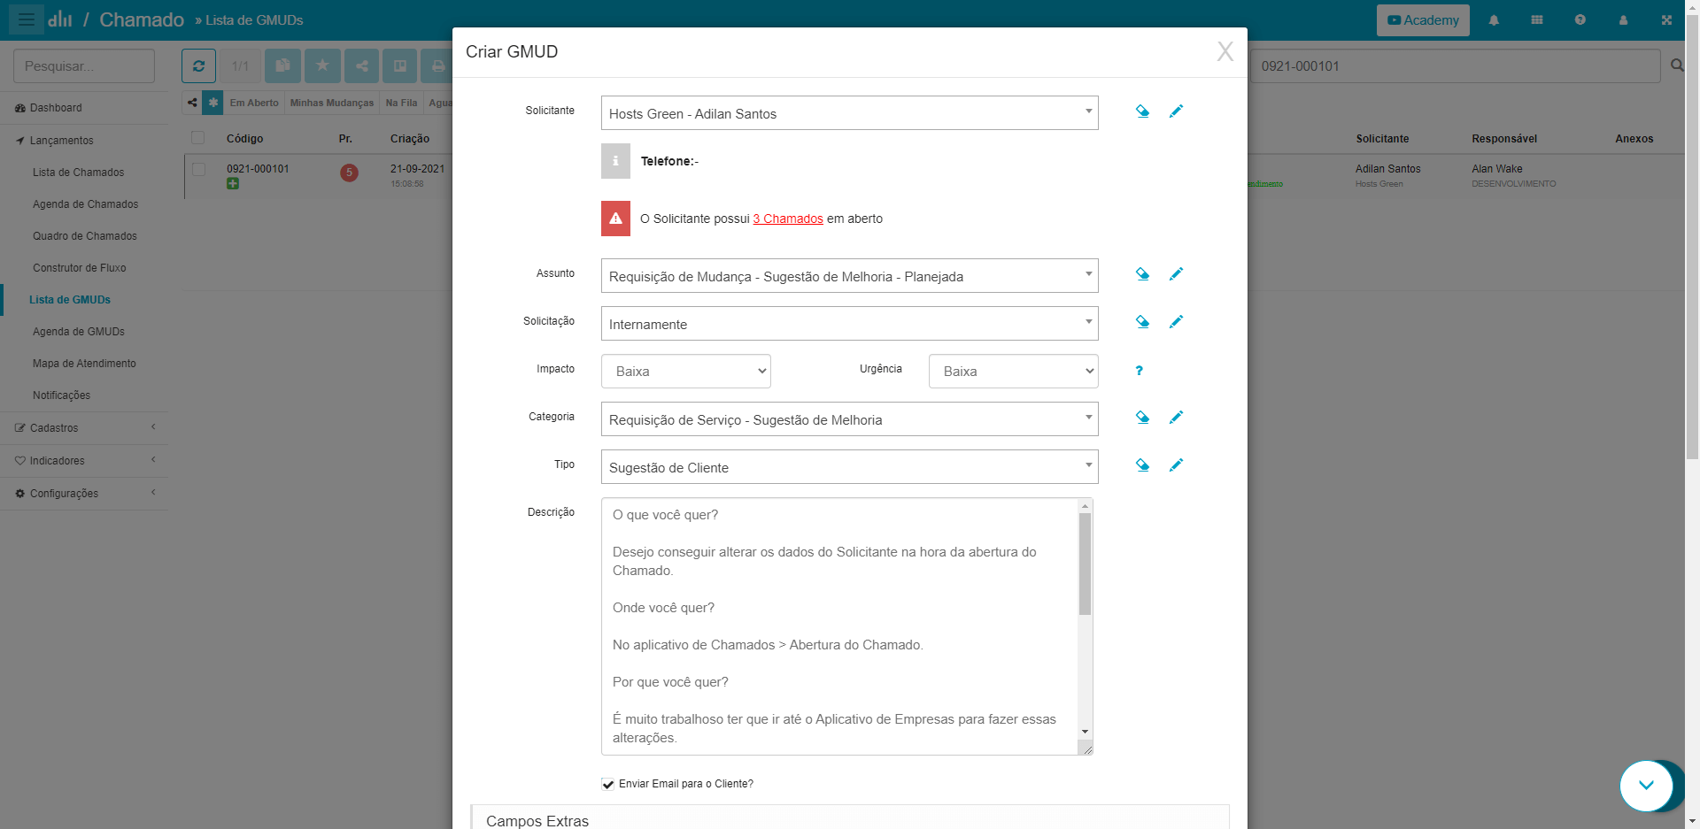1700x829 pixels.
Task: Click the round chevron-down floating button
Action: (x=1646, y=785)
